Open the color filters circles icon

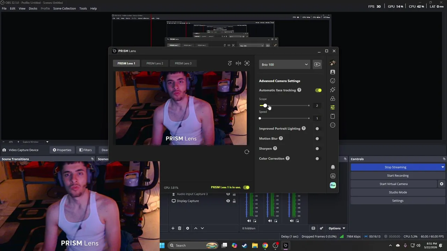332,99
